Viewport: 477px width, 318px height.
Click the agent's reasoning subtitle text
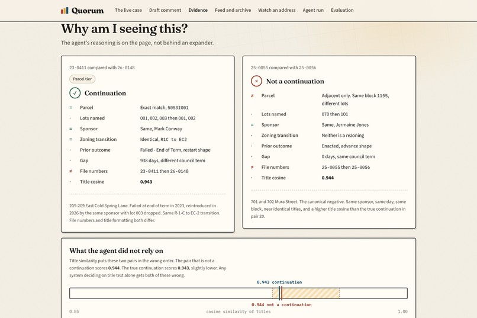(x=137, y=43)
